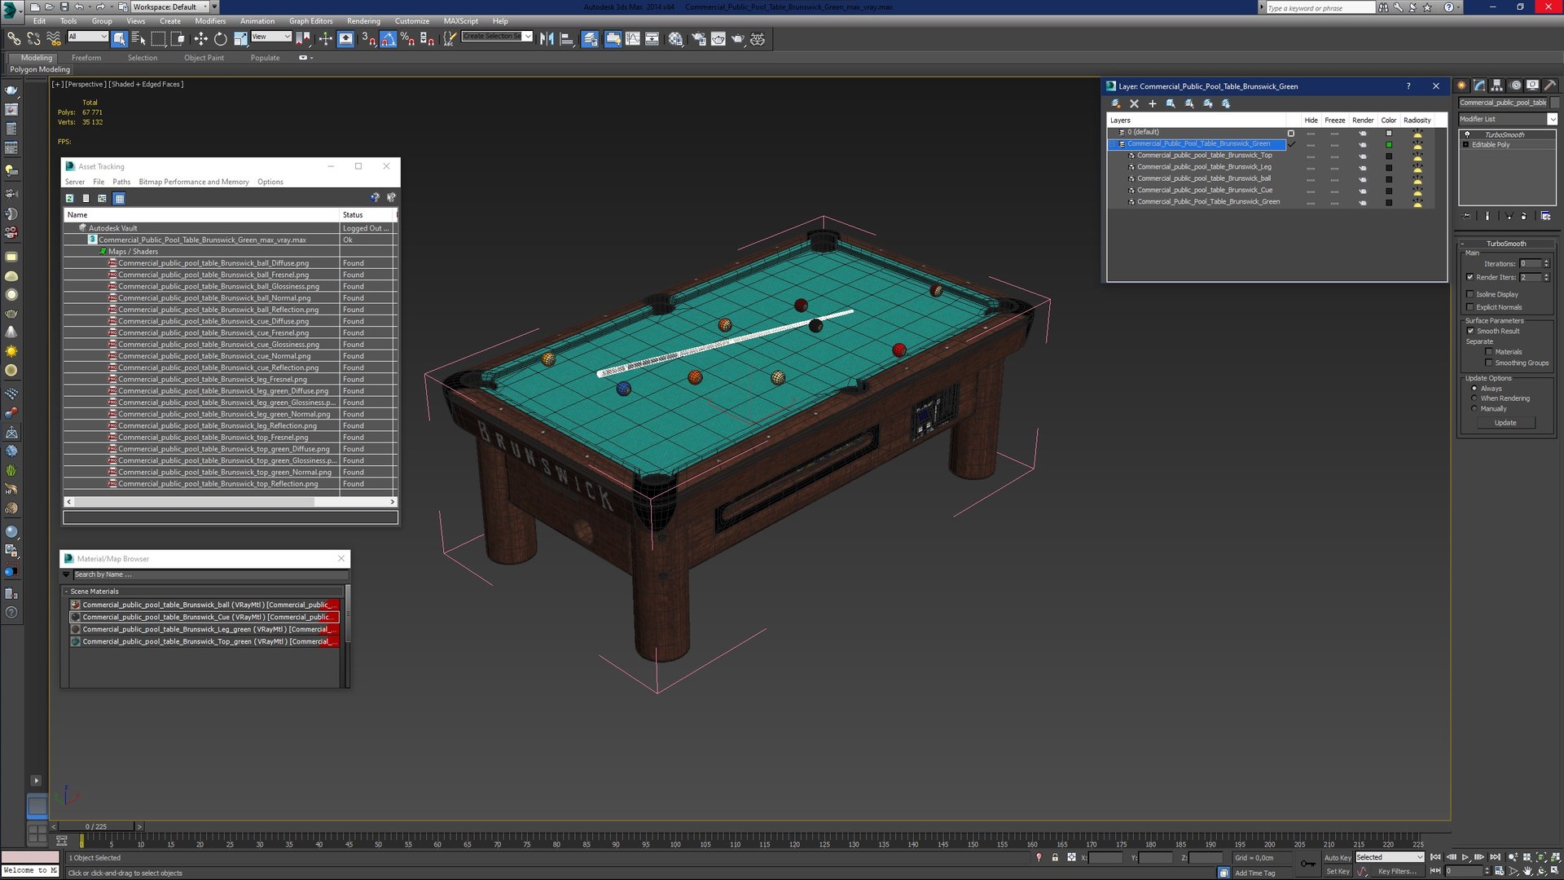This screenshot has width=1564, height=880.
Task: Open the Align tool
Action: pos(567,38)
